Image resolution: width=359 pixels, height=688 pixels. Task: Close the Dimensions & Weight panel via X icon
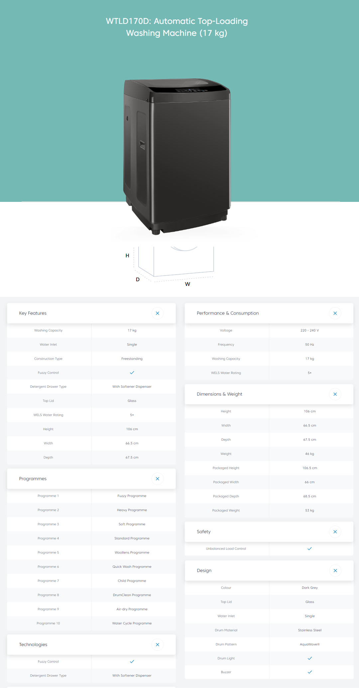335,394
